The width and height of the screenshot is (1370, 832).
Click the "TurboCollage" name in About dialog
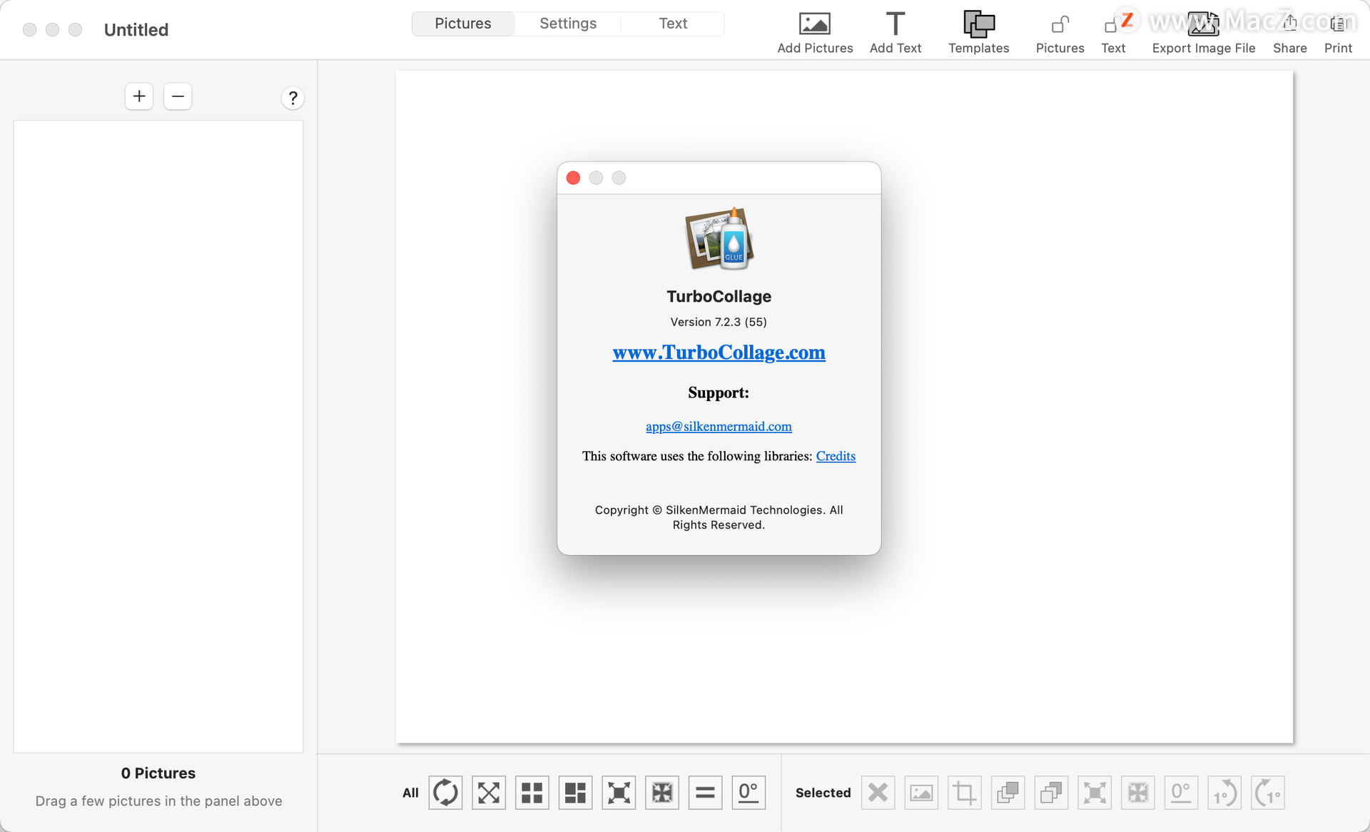point(719,296)
